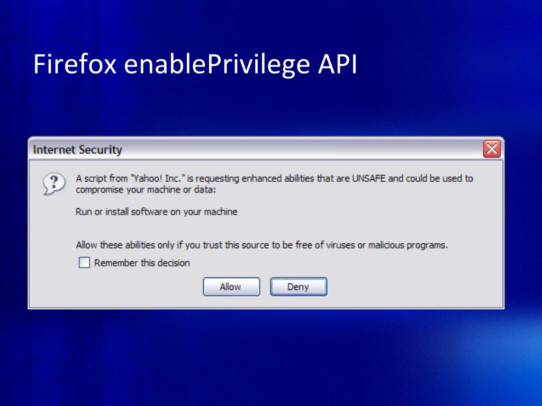Click 'Run or install software on your machine'
Screen dimensions: 542x406
pyautogui.click(x=157, y=212)
